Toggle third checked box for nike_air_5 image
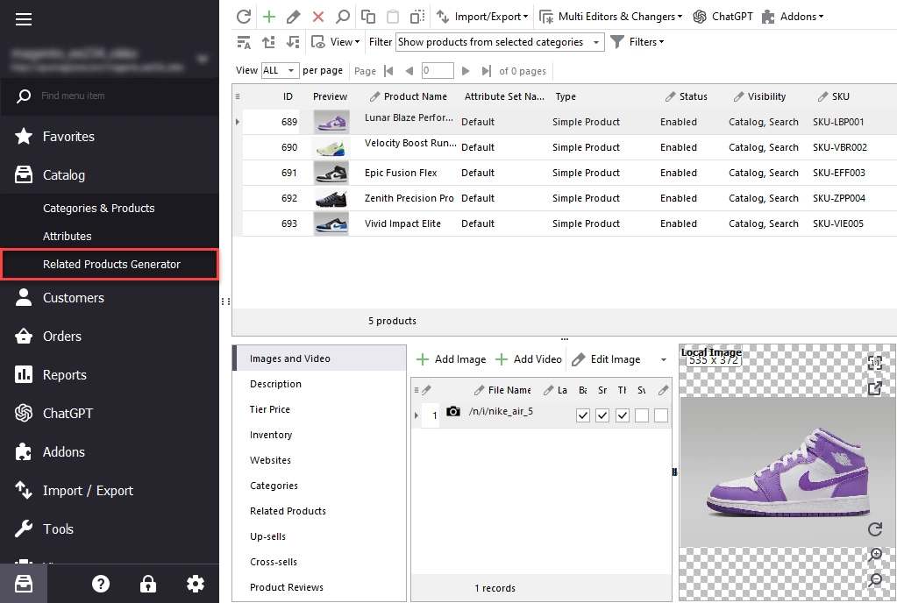Screen dimensions: 897x603 click(623, 415)
